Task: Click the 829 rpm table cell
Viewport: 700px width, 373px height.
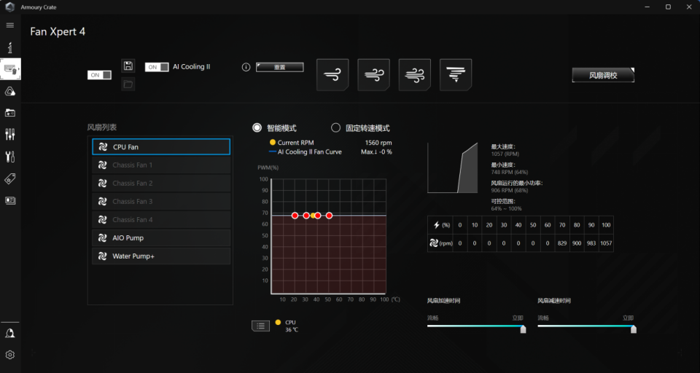Action: (562, 243)
